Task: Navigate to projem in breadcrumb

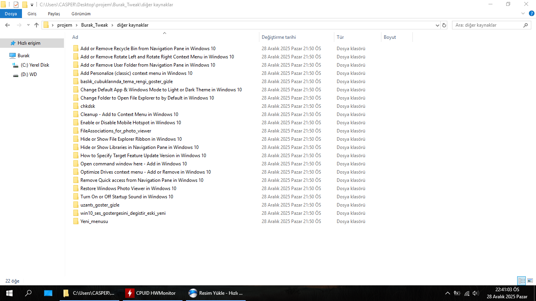Action: [65, 25]
